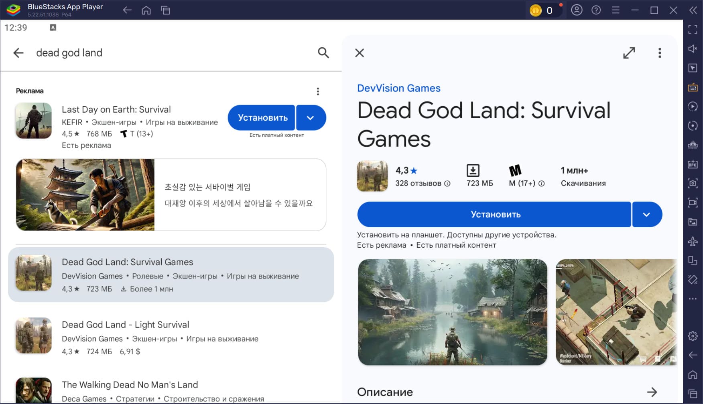Click the rotate screen sidebar icon
The height and width of the screenshot is (404, 703).
pos(693,279)
